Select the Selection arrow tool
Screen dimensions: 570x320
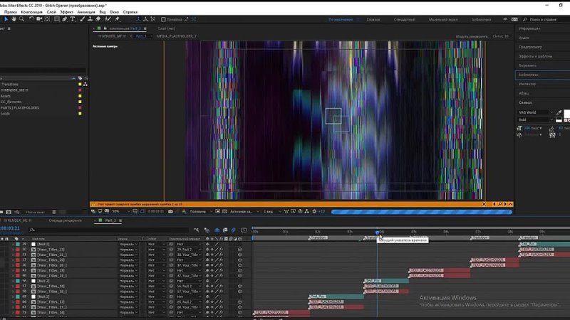click(5, 19)
